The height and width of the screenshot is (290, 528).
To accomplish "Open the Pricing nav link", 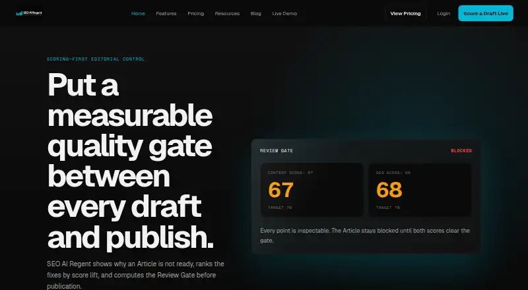I will 195,13.
